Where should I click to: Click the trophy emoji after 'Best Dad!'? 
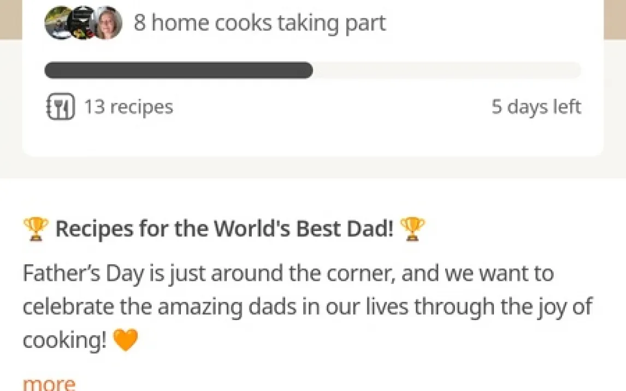[x=412, y=229]
